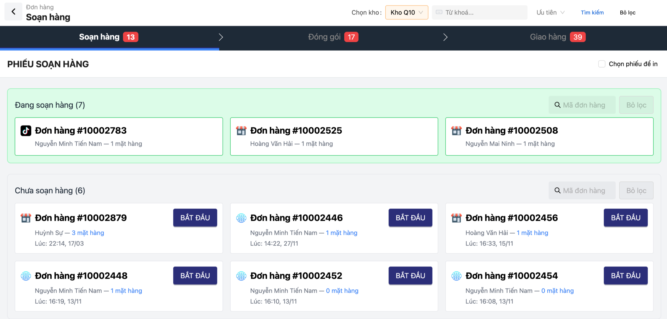
Task: Click web globe icon on order #10002446
Action: (241, 218)
